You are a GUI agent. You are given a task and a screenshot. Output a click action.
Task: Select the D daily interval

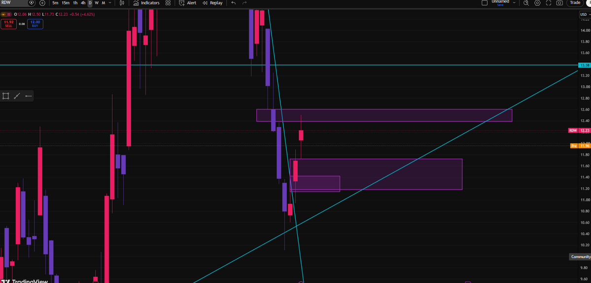[x=90, y=2]
